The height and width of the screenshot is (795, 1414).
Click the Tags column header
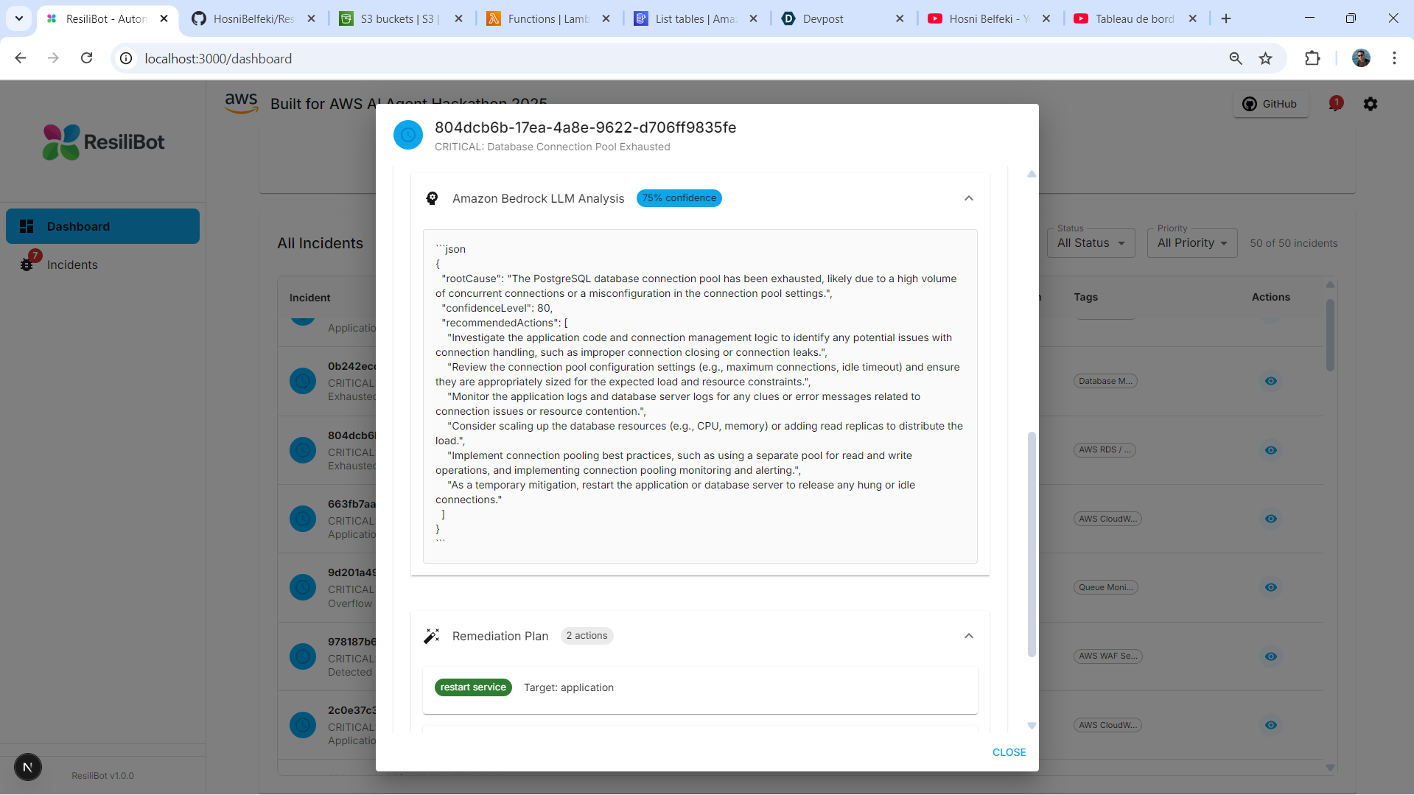click(x=1085, y=297)
